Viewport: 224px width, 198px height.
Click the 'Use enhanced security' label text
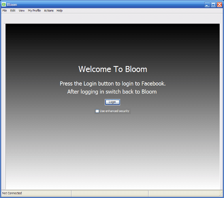(x=115, y=111)
